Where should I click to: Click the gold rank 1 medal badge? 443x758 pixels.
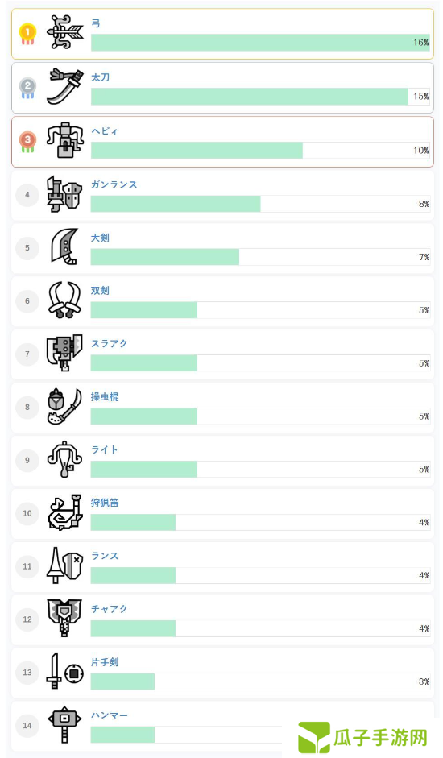coord(27,34)
